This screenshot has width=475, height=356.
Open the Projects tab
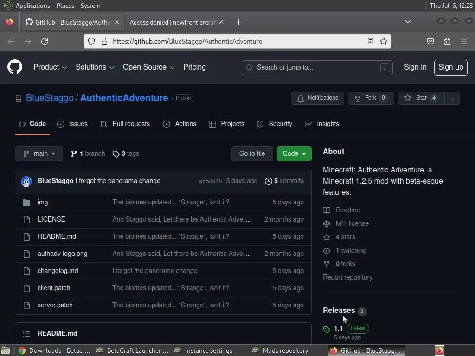point(226,124)
